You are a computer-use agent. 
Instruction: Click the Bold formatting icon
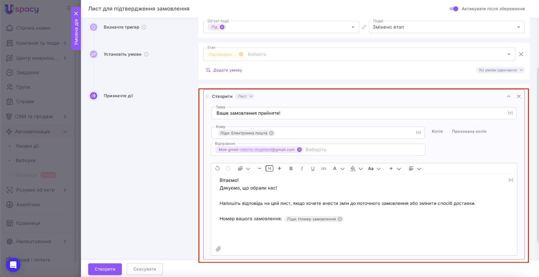click(x=291, y=168)
